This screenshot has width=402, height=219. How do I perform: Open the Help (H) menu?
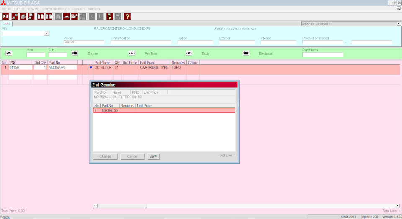(94, 9)
